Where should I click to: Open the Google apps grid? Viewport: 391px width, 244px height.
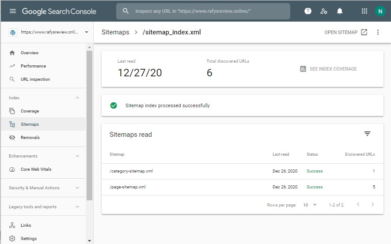click(364, 11)
